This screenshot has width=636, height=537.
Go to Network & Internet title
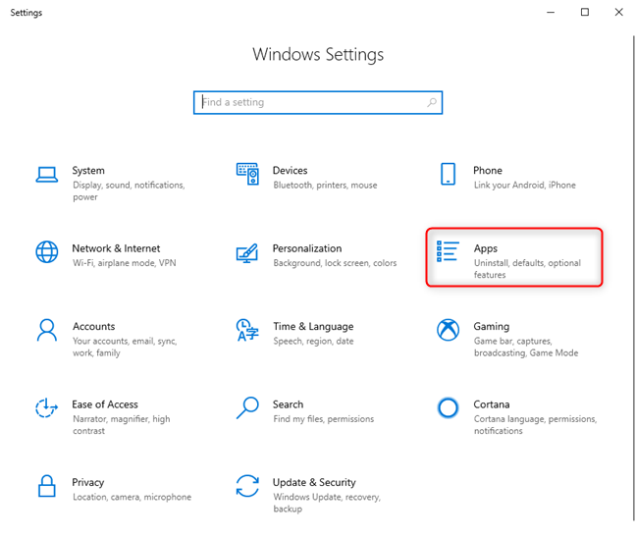(116, 248)
